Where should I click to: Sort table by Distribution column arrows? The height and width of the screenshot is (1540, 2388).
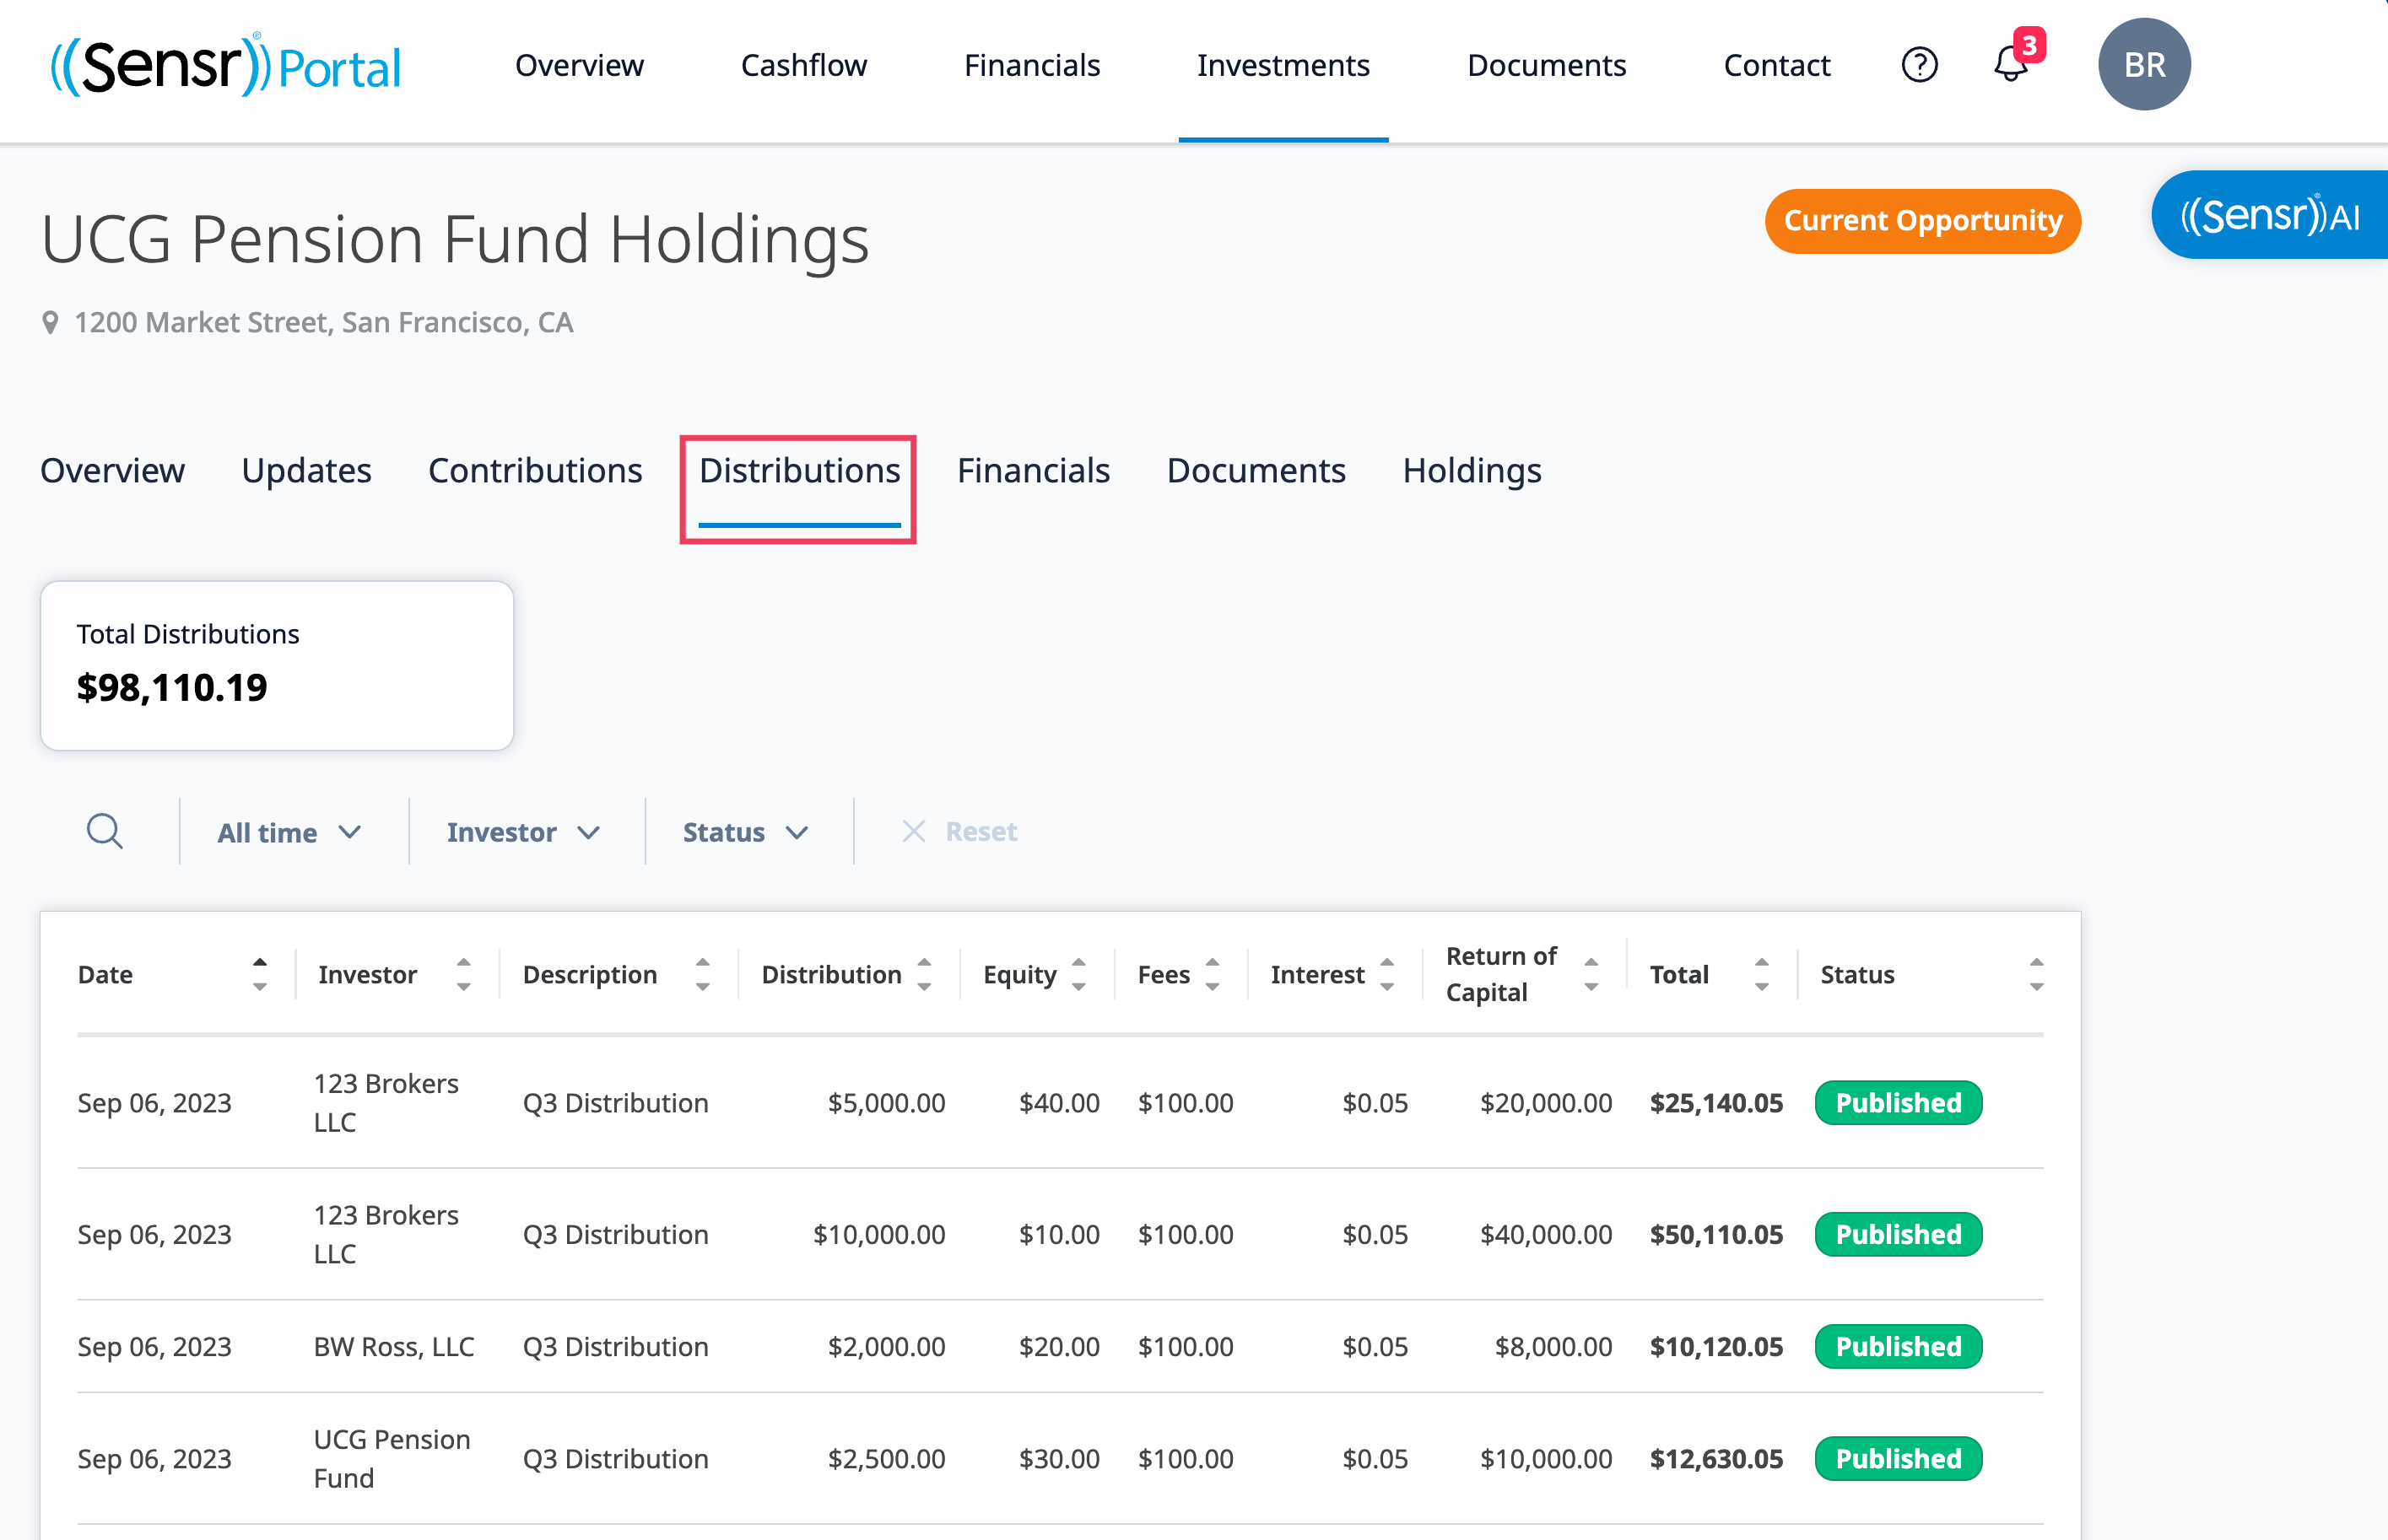pyautogui.click(x=924, y=974)
